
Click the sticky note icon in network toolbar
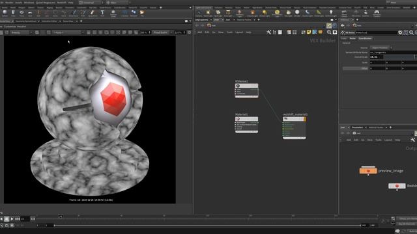[x=308, y=32]
